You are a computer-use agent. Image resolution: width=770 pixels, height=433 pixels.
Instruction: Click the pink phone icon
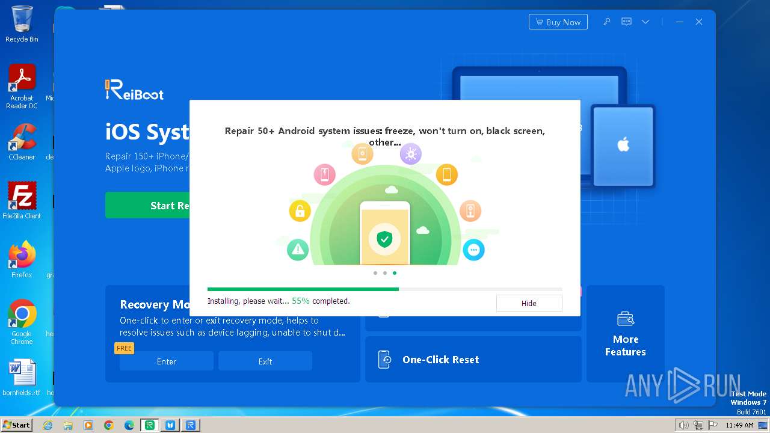pyautogui.click(x=325, y=175)
